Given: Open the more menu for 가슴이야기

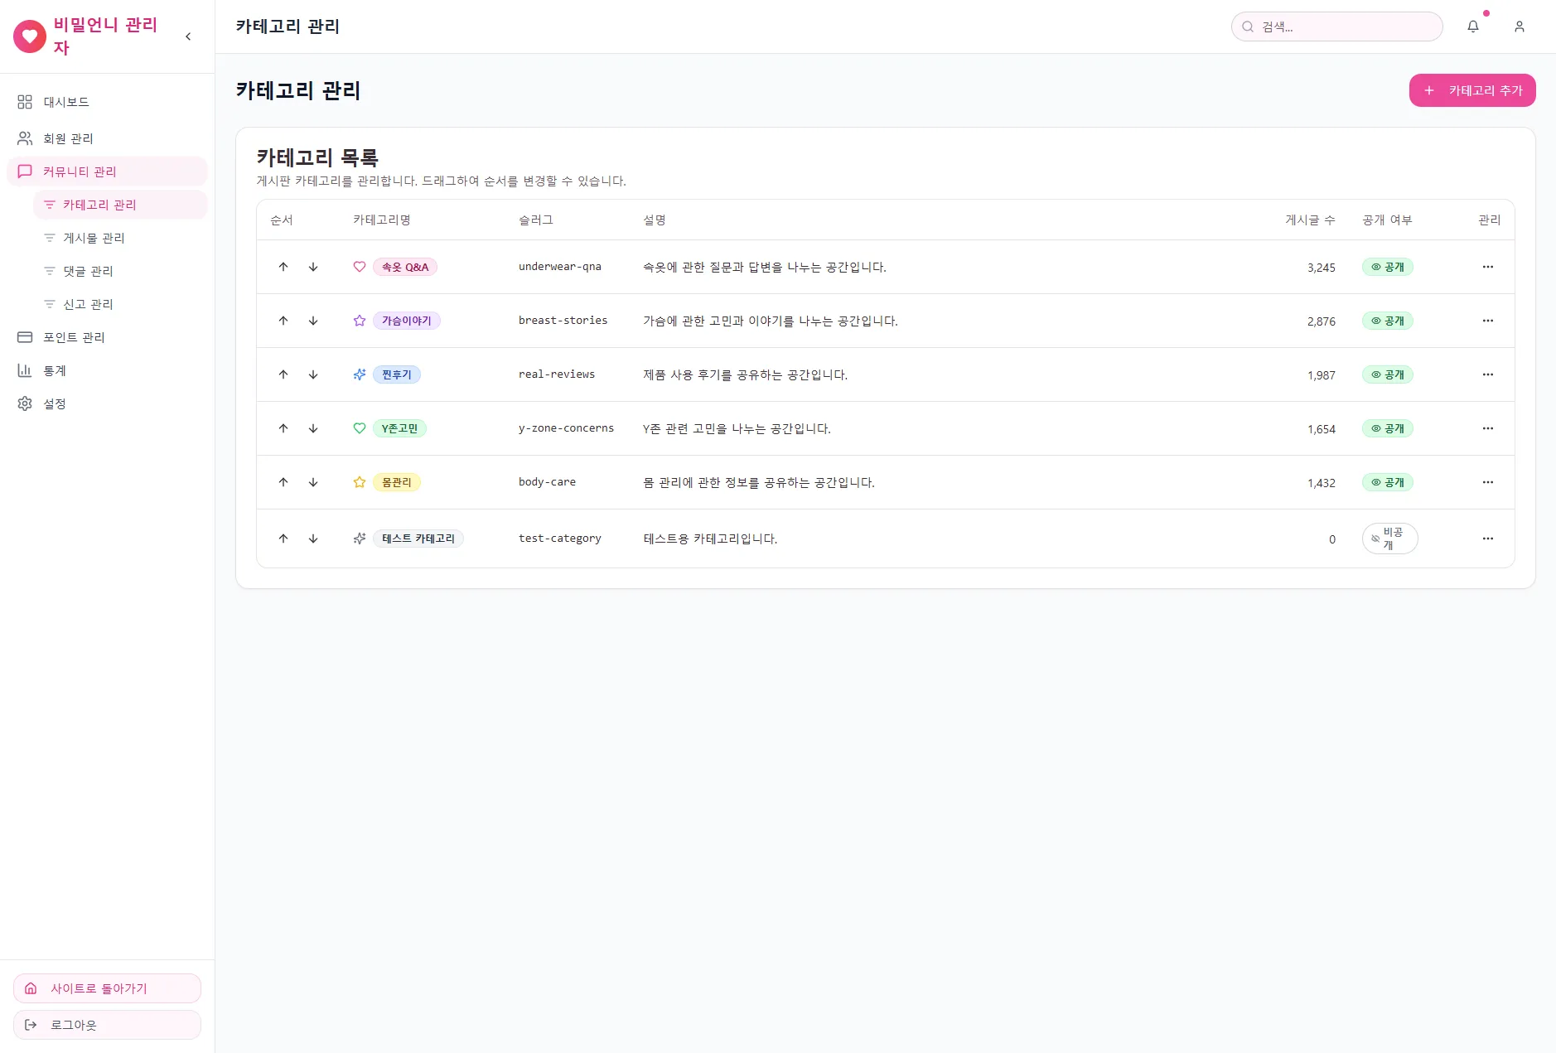Looking at the screenshot, I should pyautogui.click(x=1488, y=321).
